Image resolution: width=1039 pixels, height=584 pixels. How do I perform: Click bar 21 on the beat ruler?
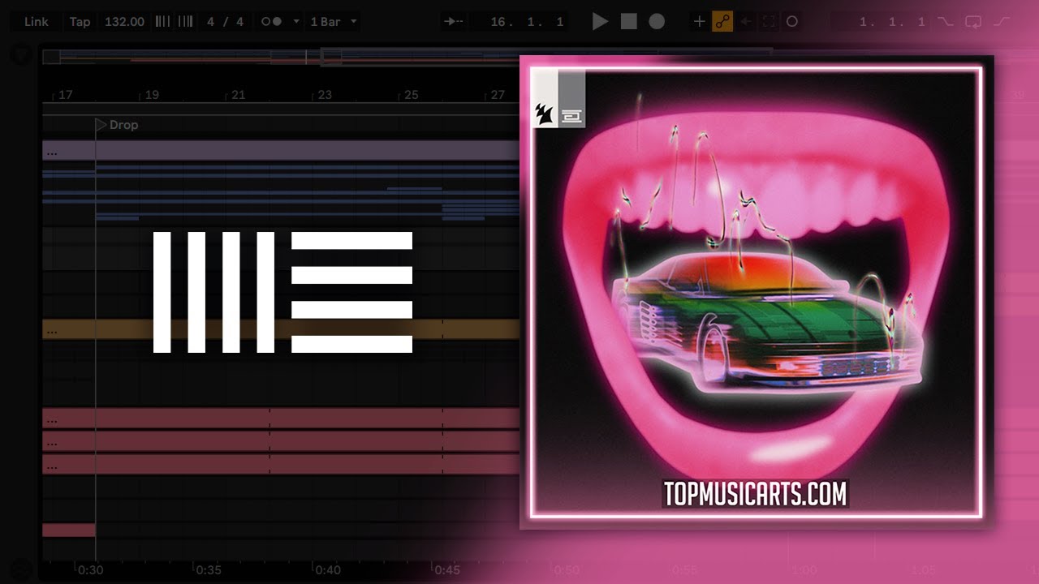[x=238, y=95]
